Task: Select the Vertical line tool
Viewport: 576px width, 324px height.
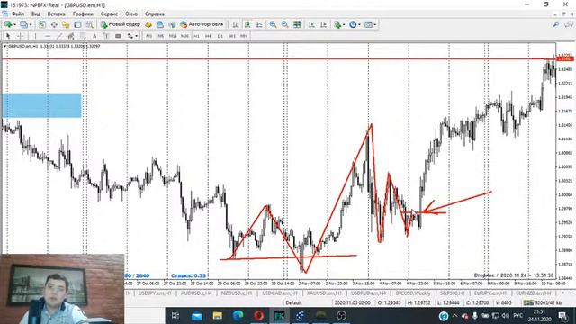Action: [x=35, y=36]
